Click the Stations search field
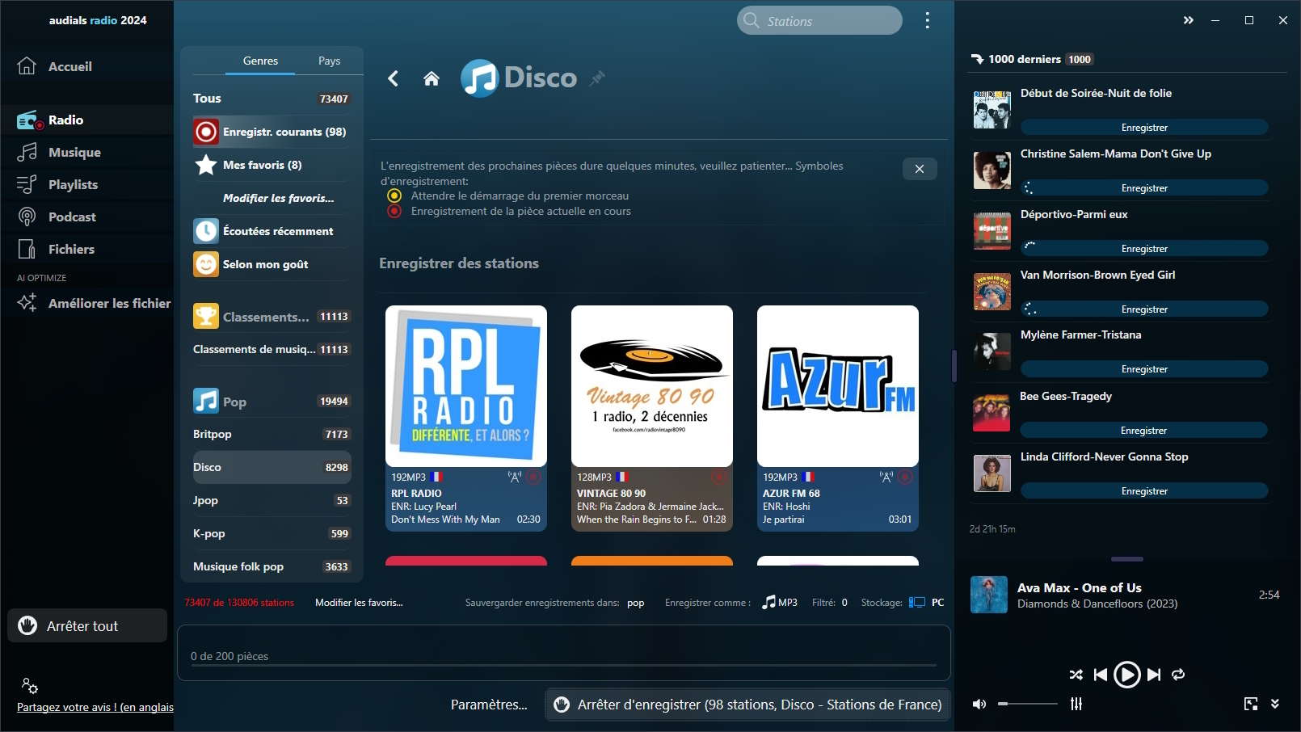1301x732 pixels. [819, 20]
